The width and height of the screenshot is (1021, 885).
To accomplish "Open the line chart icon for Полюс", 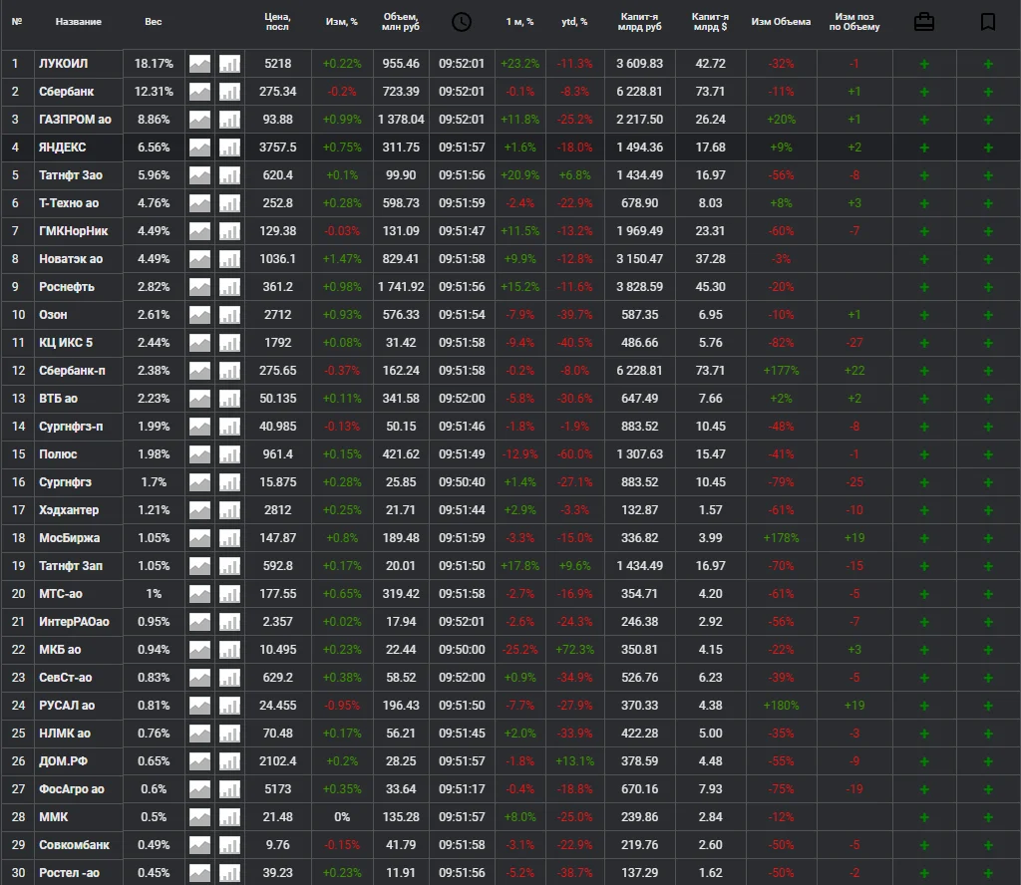I will pyautogui.click(x=199, y=454).
